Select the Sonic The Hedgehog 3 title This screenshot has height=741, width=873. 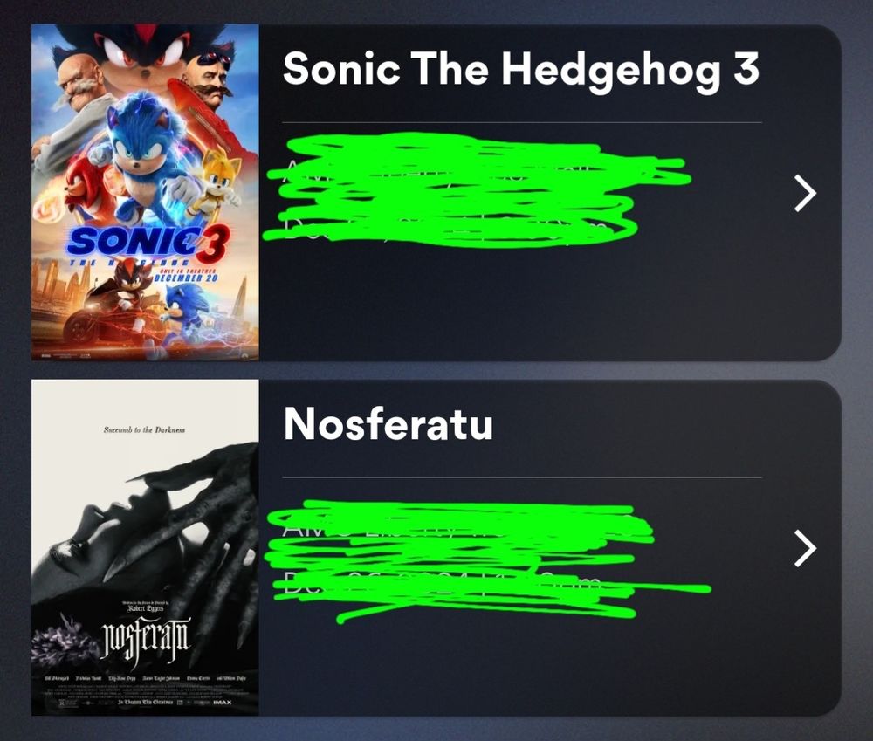click(521, 69)
